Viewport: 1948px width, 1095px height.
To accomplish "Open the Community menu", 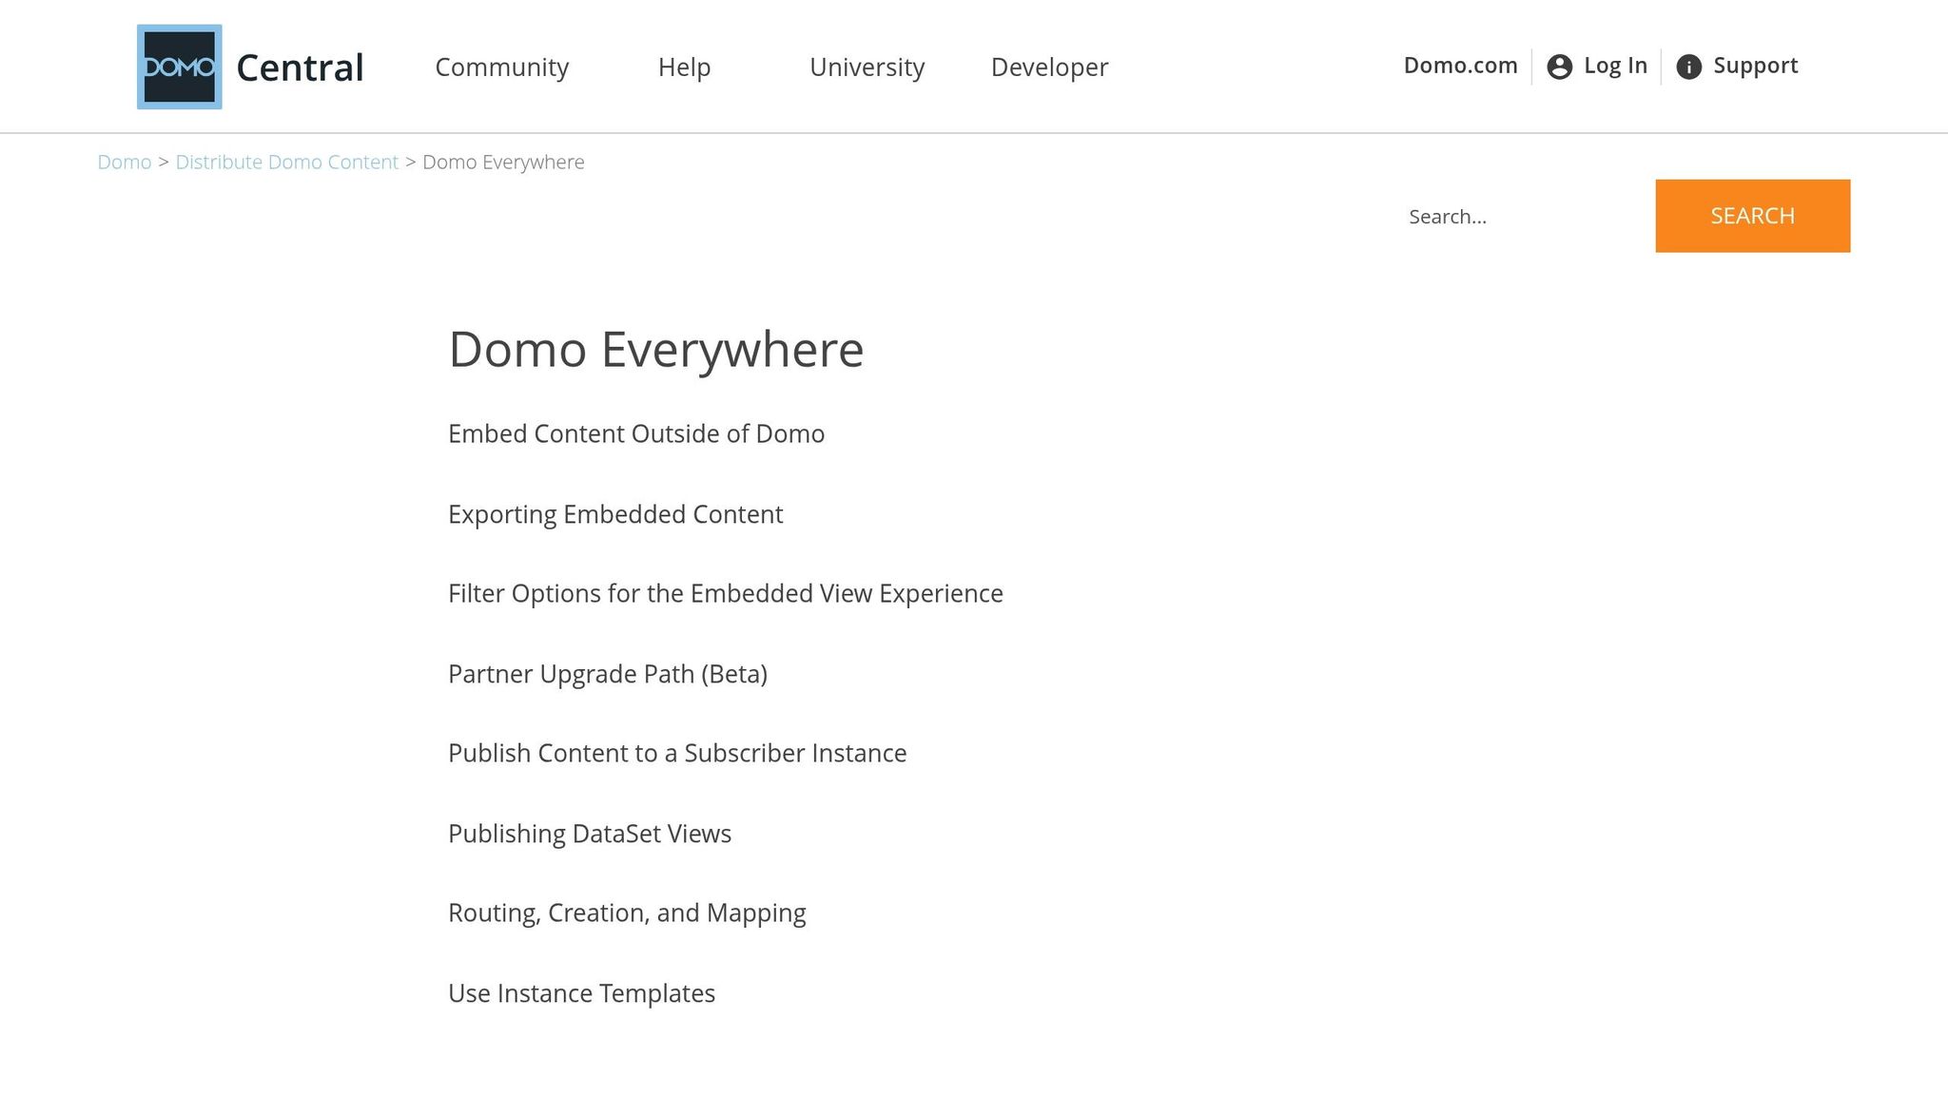I will (501, 67).
